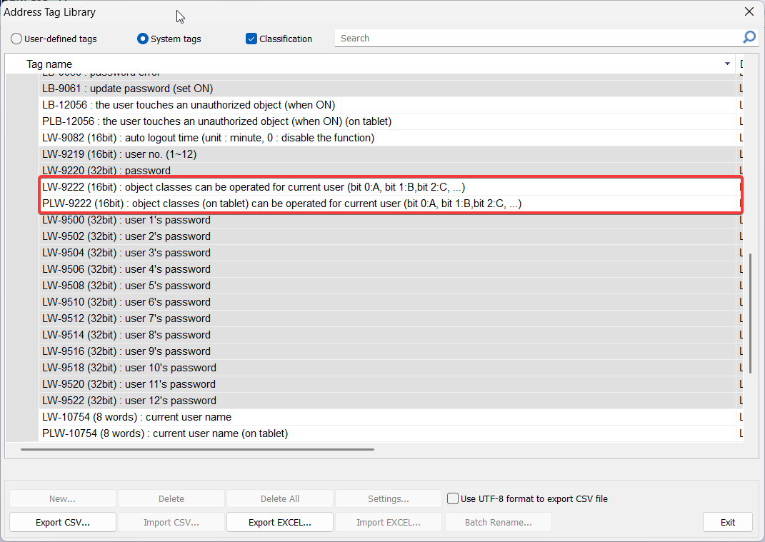Select LW-9222 object classes tag row
765x542 pixels.
pos(254,187)
